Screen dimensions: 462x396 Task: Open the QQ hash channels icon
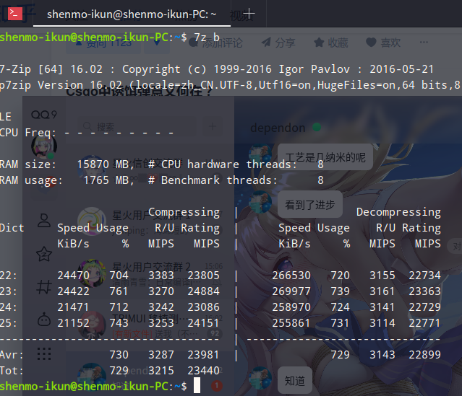pyautogui.click(x=44, y=287)
